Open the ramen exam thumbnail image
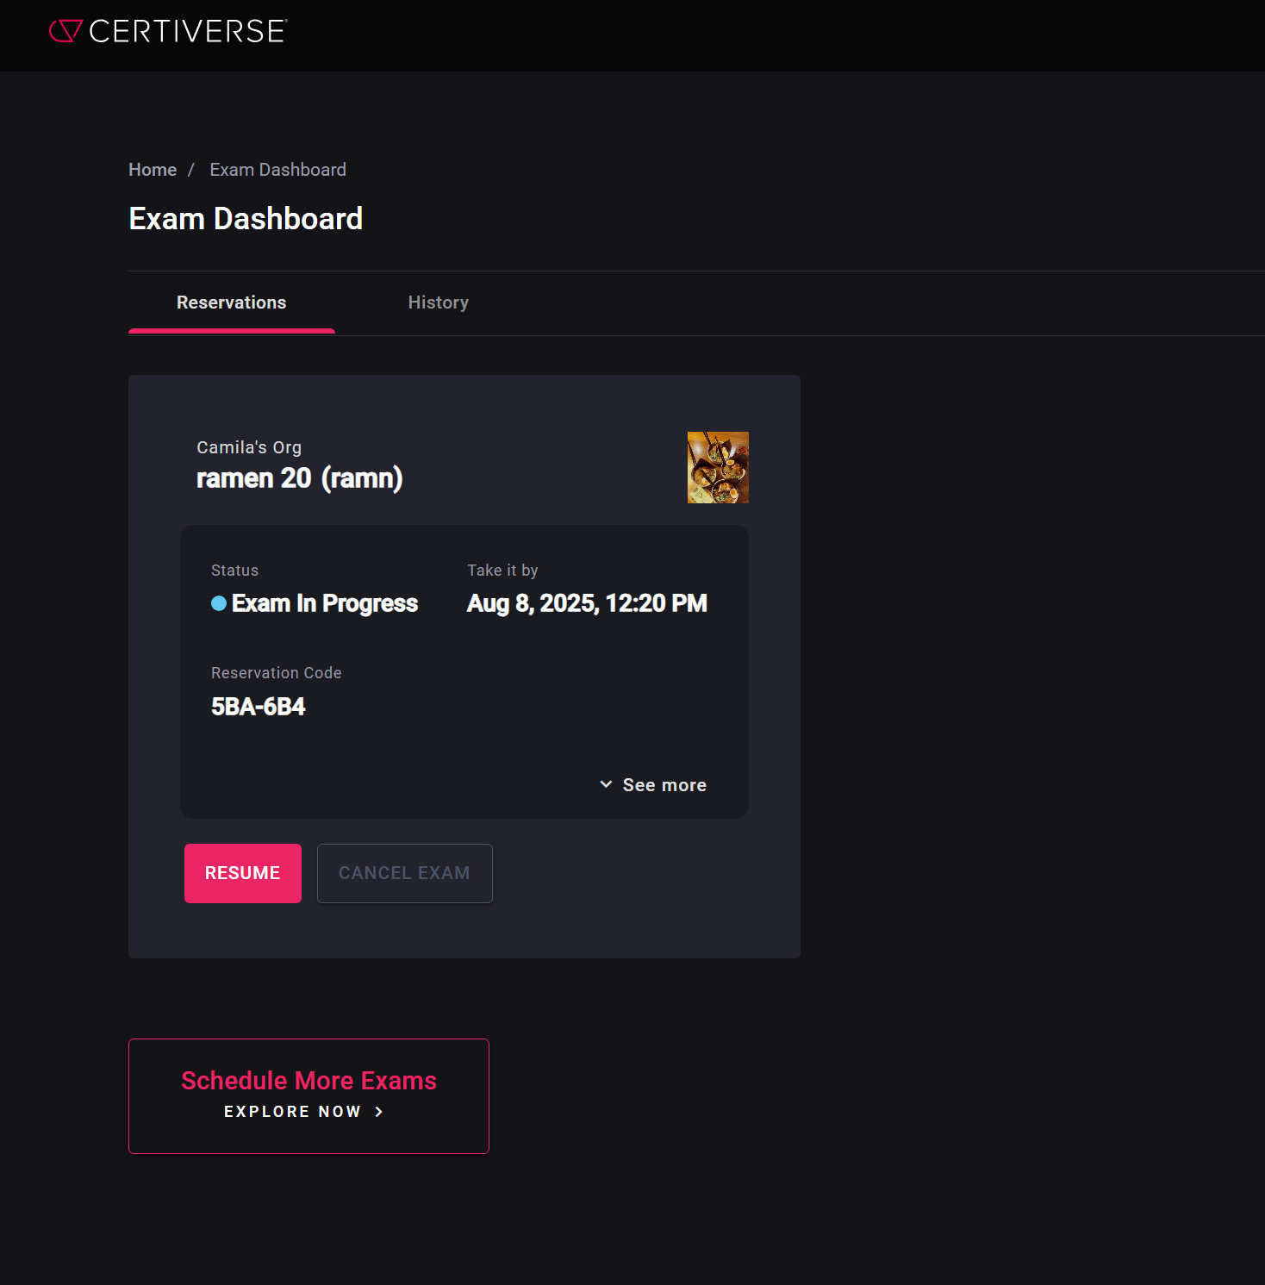 click(x=718, y=467)
